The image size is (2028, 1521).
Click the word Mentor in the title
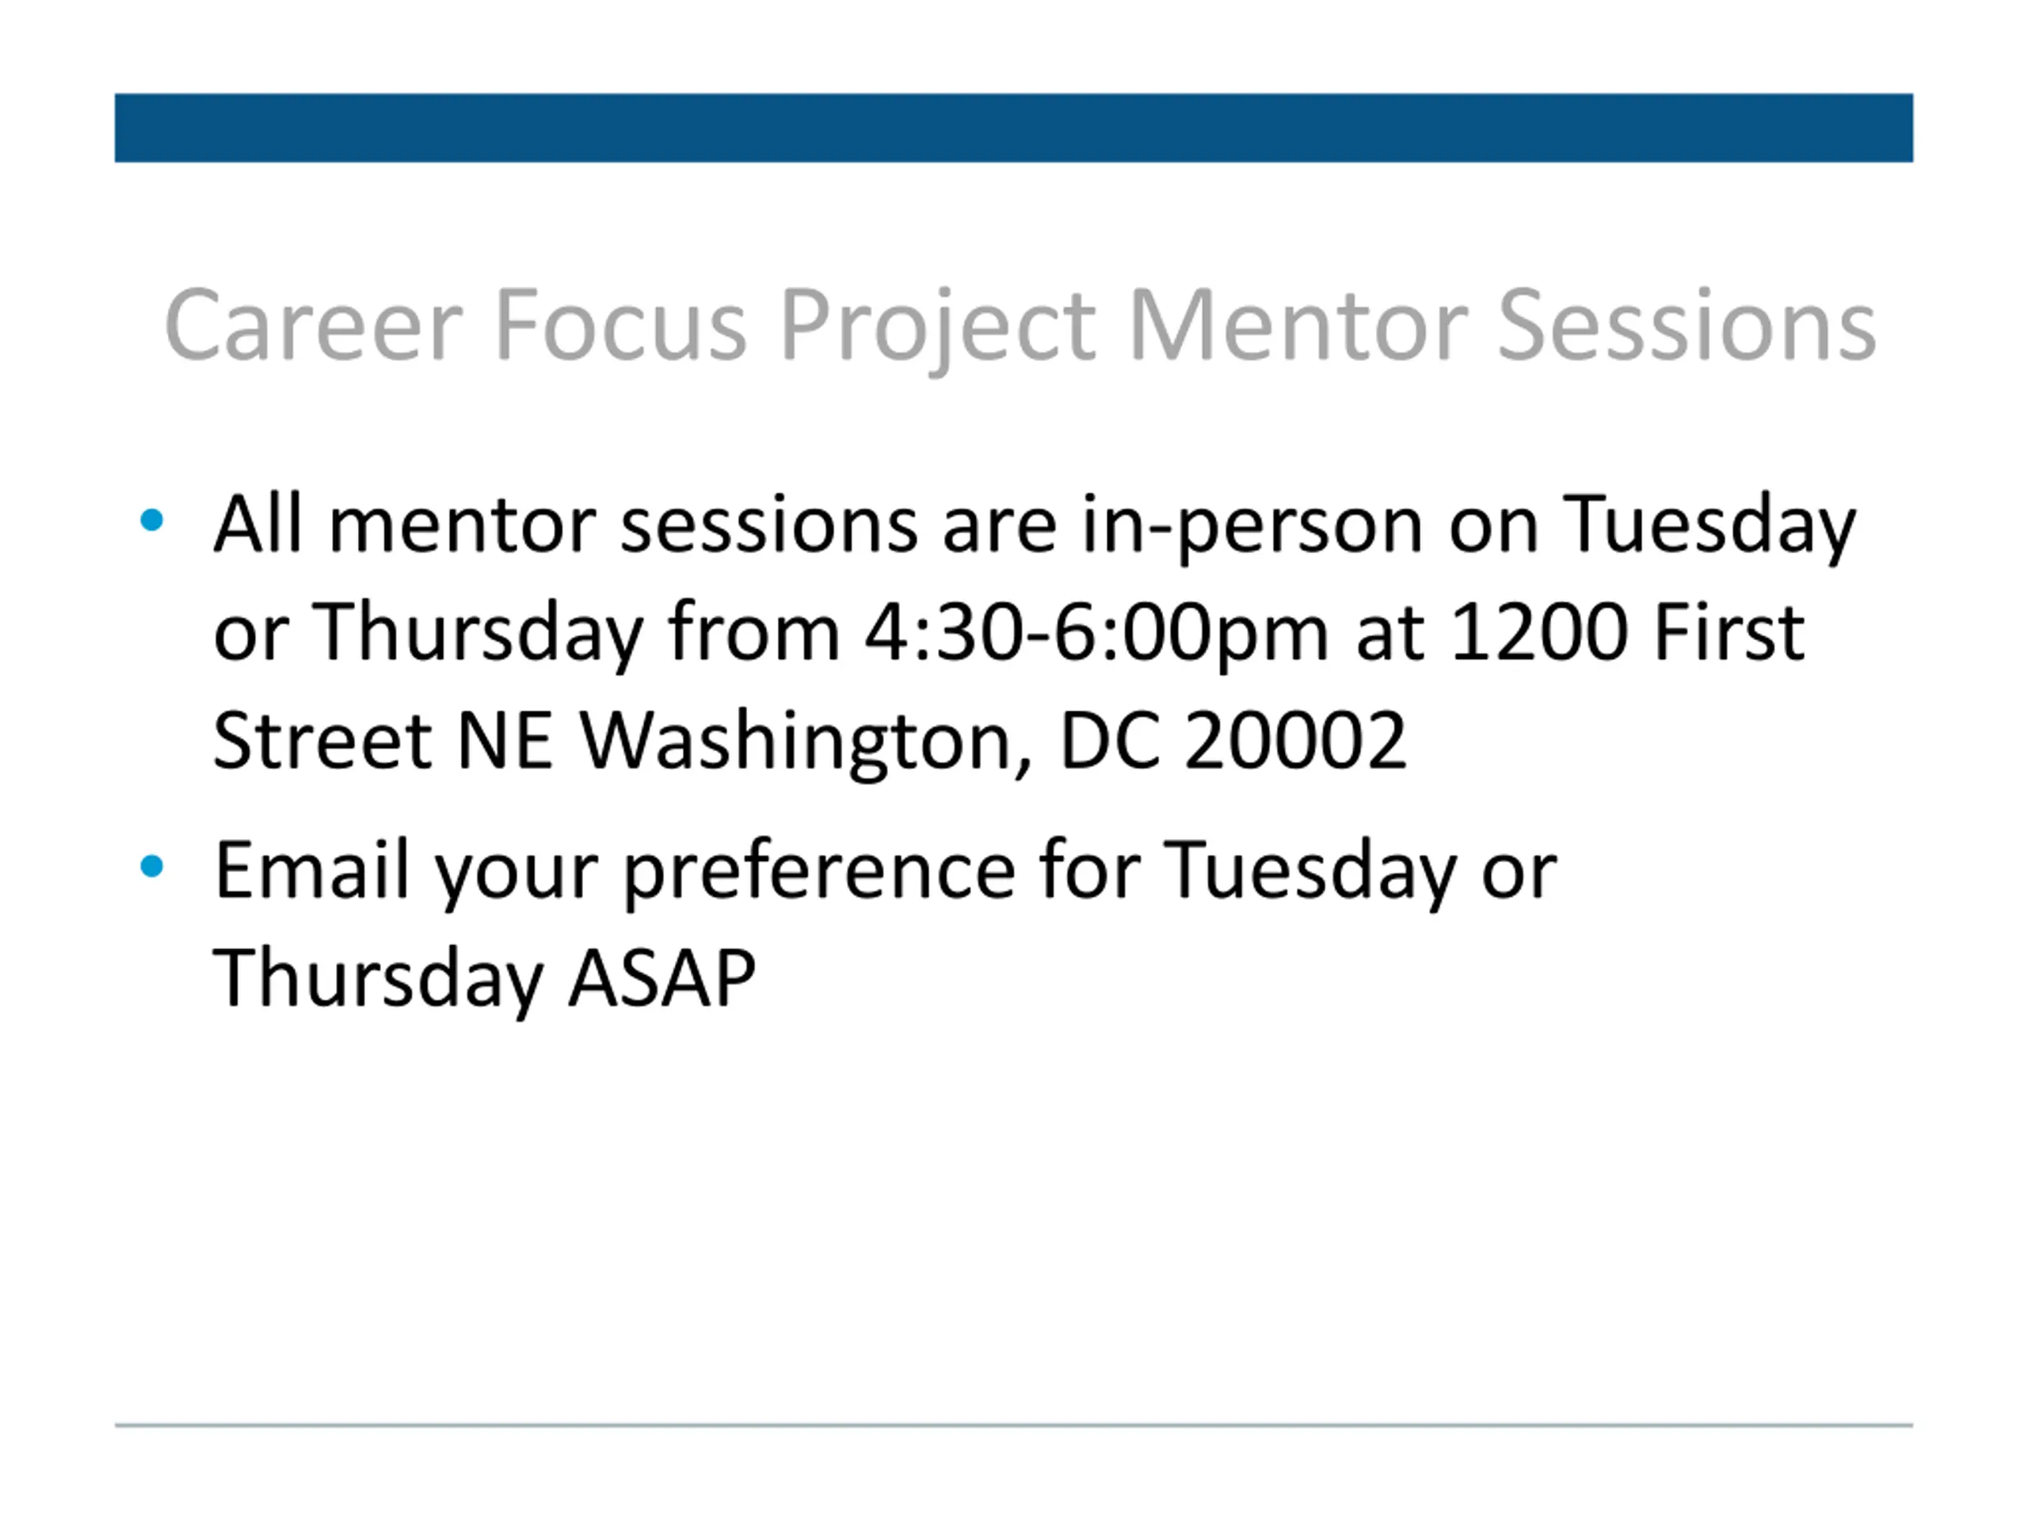click(1299, 327)
